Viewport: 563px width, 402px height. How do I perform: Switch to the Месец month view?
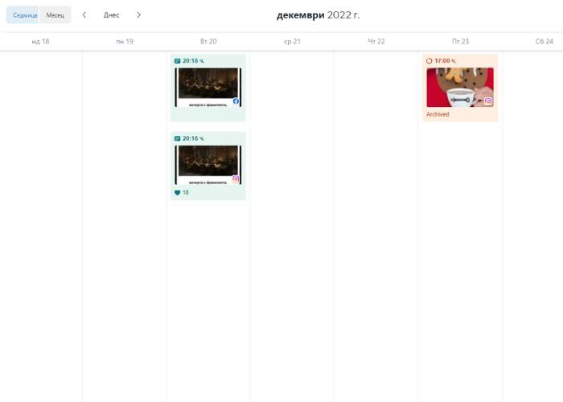click(55, 15)
